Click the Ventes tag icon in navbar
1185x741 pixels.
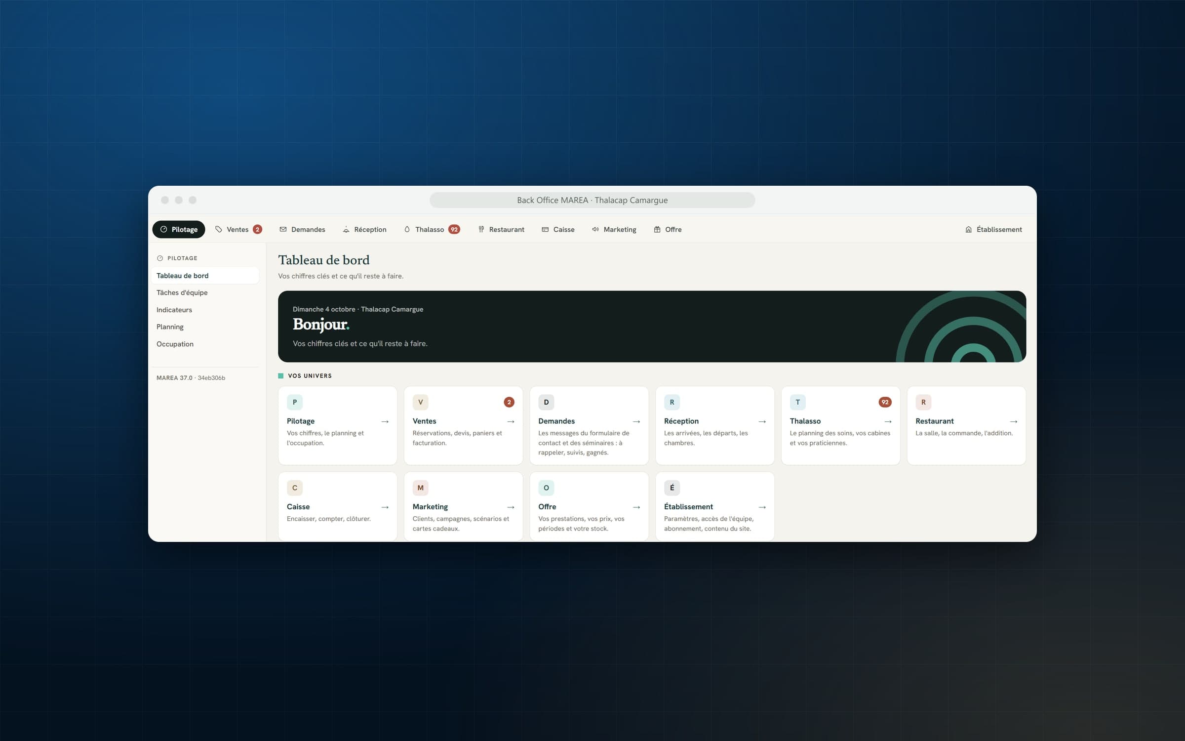coord(219,229)
